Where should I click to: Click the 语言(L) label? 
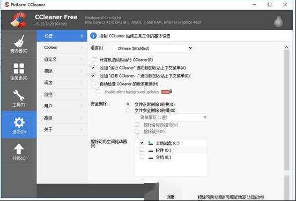(x=97, y=48)
